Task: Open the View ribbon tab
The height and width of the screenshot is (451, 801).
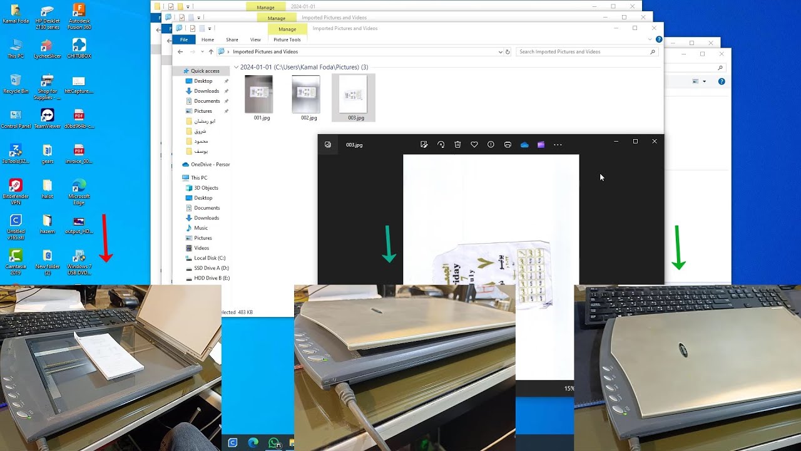Action: (x=255, y=39)
